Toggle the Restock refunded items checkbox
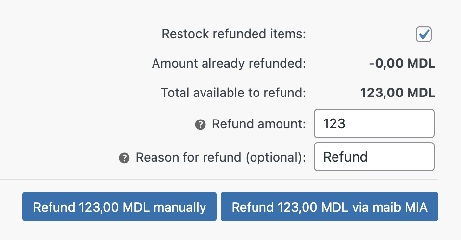Screen dimensions: 461x240 423,35
